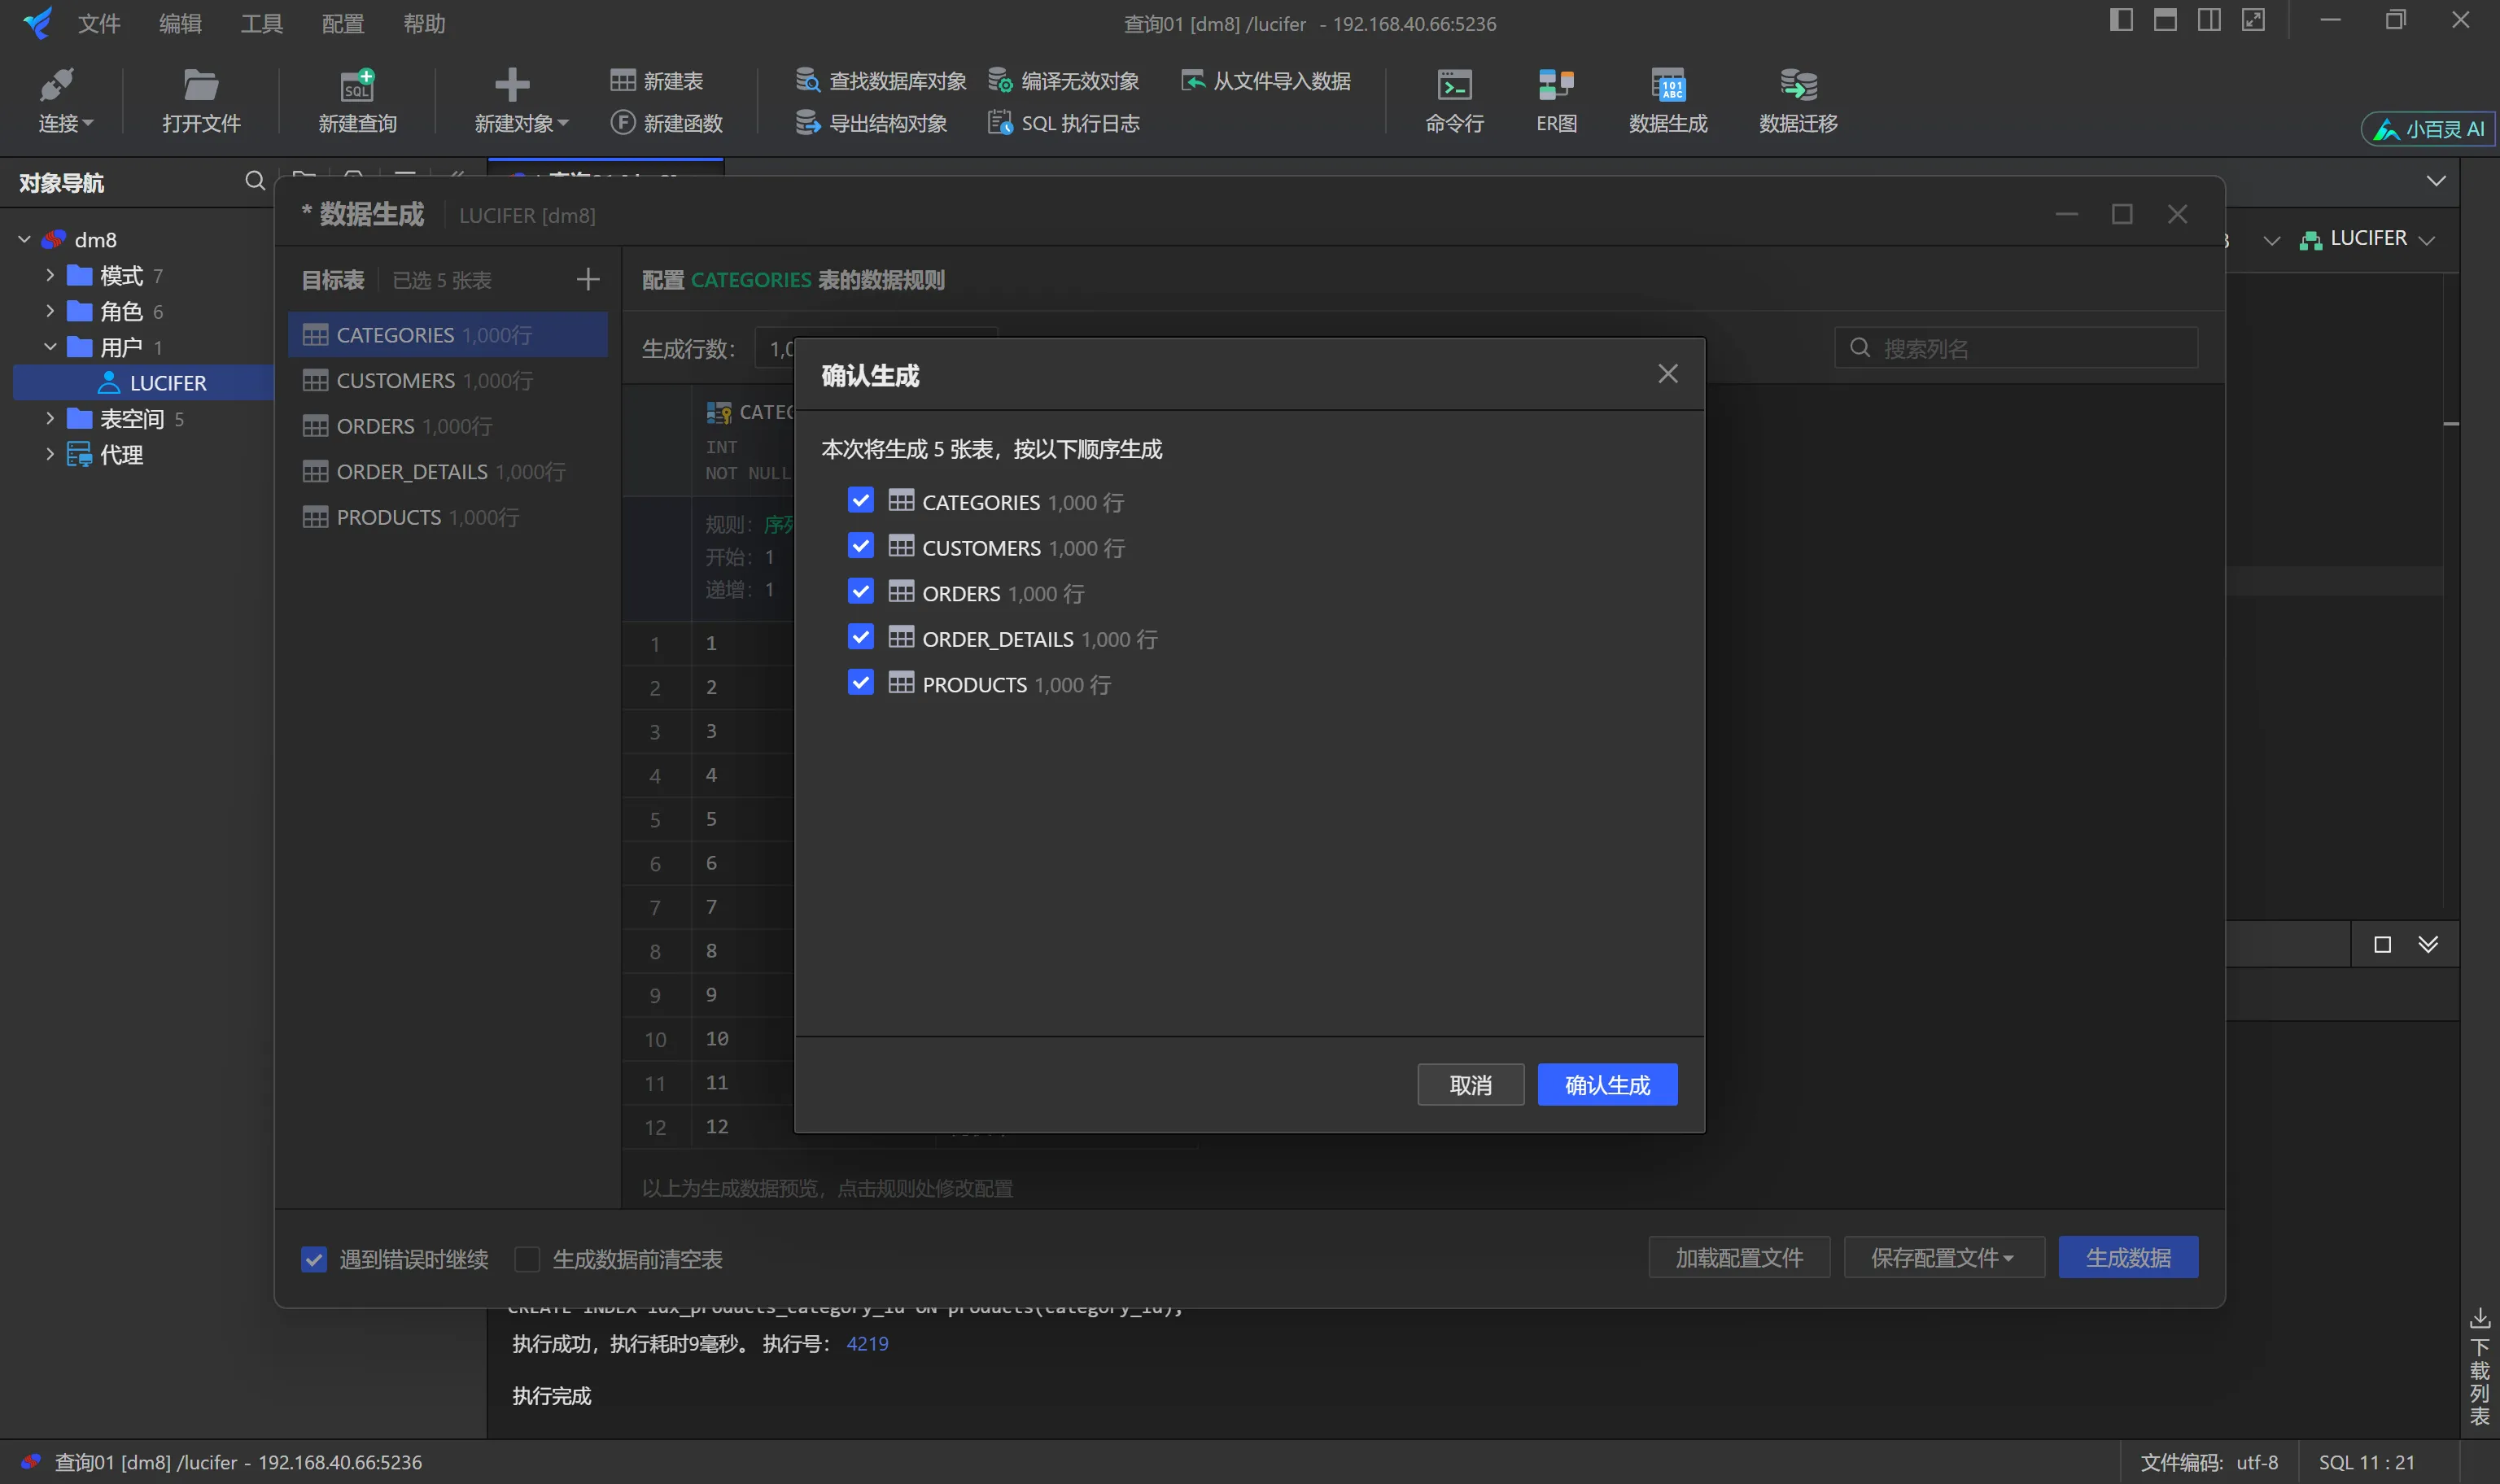
Task: Uncheck the ORDER_DETAILS checkbox in the dialog
Action: pyautogui.click(x=860, y=637)
